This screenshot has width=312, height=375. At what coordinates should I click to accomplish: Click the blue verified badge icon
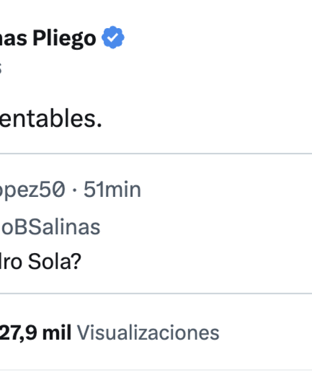pos(113,37)
